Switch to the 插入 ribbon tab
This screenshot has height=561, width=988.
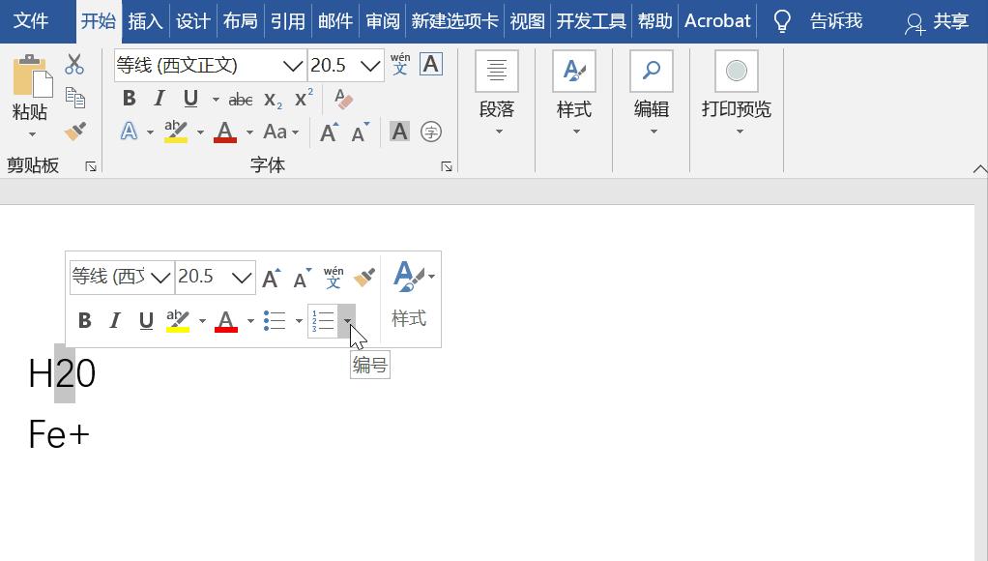[145, 20]
